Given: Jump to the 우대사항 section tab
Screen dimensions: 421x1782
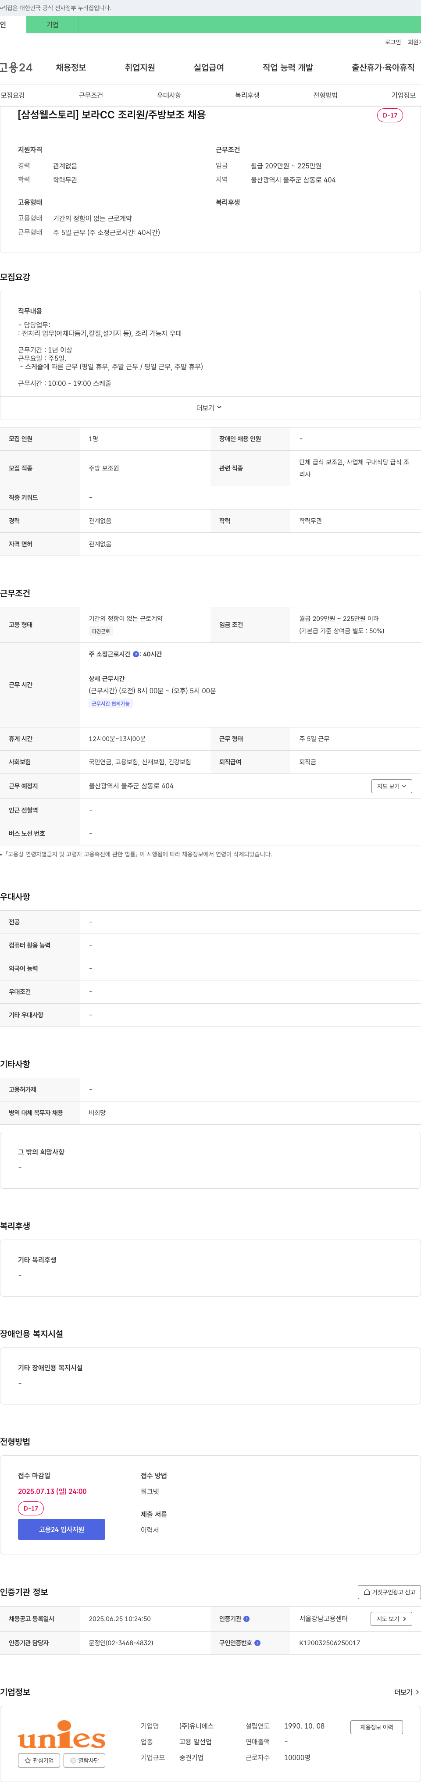Looking at the screenshot, I should point(169,96).
